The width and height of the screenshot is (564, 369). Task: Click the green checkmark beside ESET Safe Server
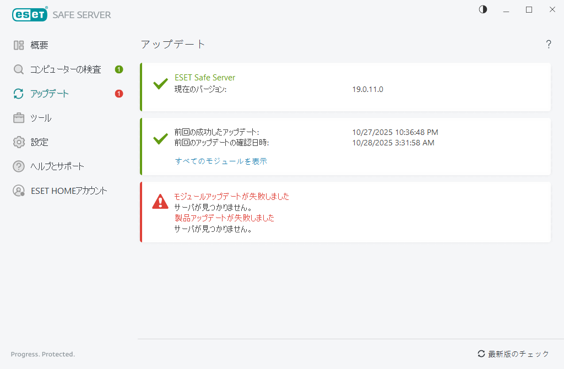pyautogui.click(x=160, y=84)
